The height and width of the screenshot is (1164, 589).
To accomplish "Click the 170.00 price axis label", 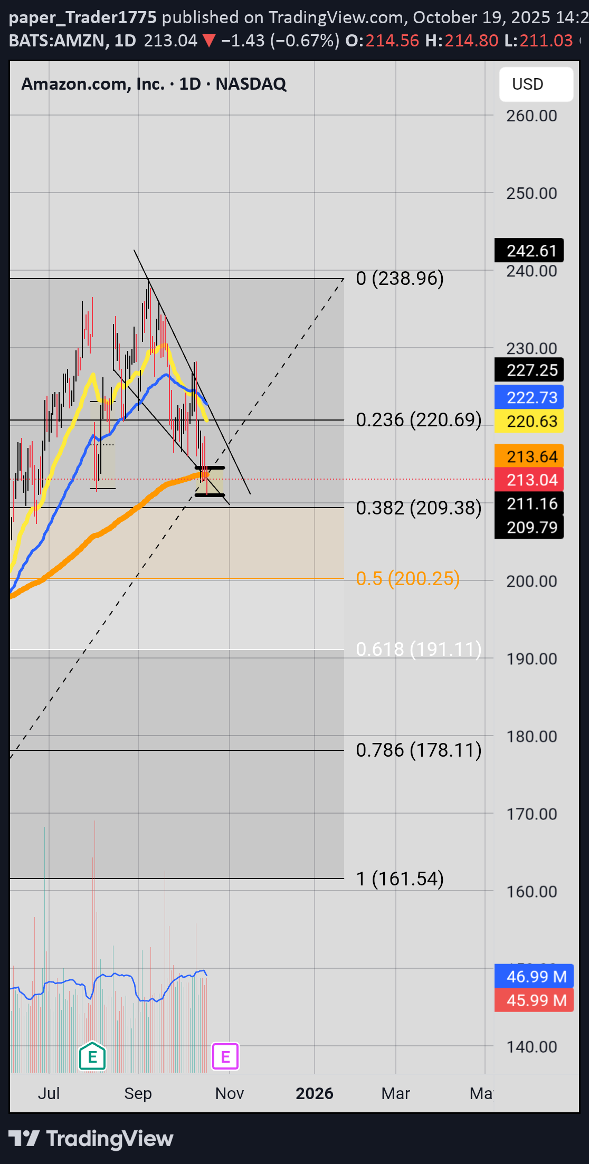I will (531, 814).
